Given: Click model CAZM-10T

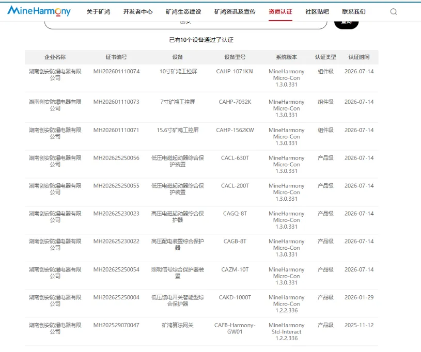Looking at the screenshot, I should (x=235, y=269).
